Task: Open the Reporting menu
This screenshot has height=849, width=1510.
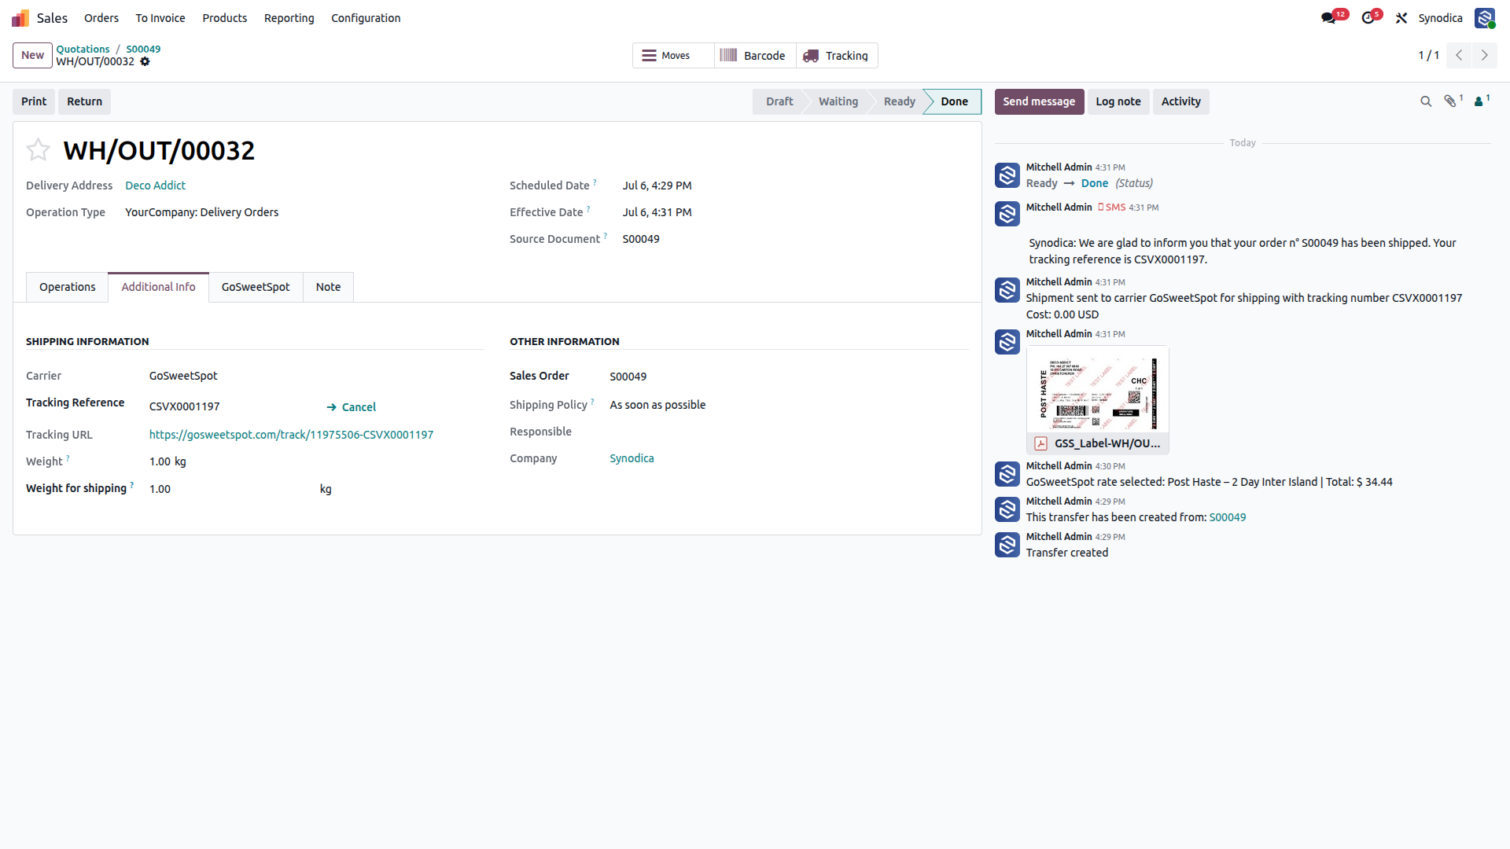Action: point(289,18)
